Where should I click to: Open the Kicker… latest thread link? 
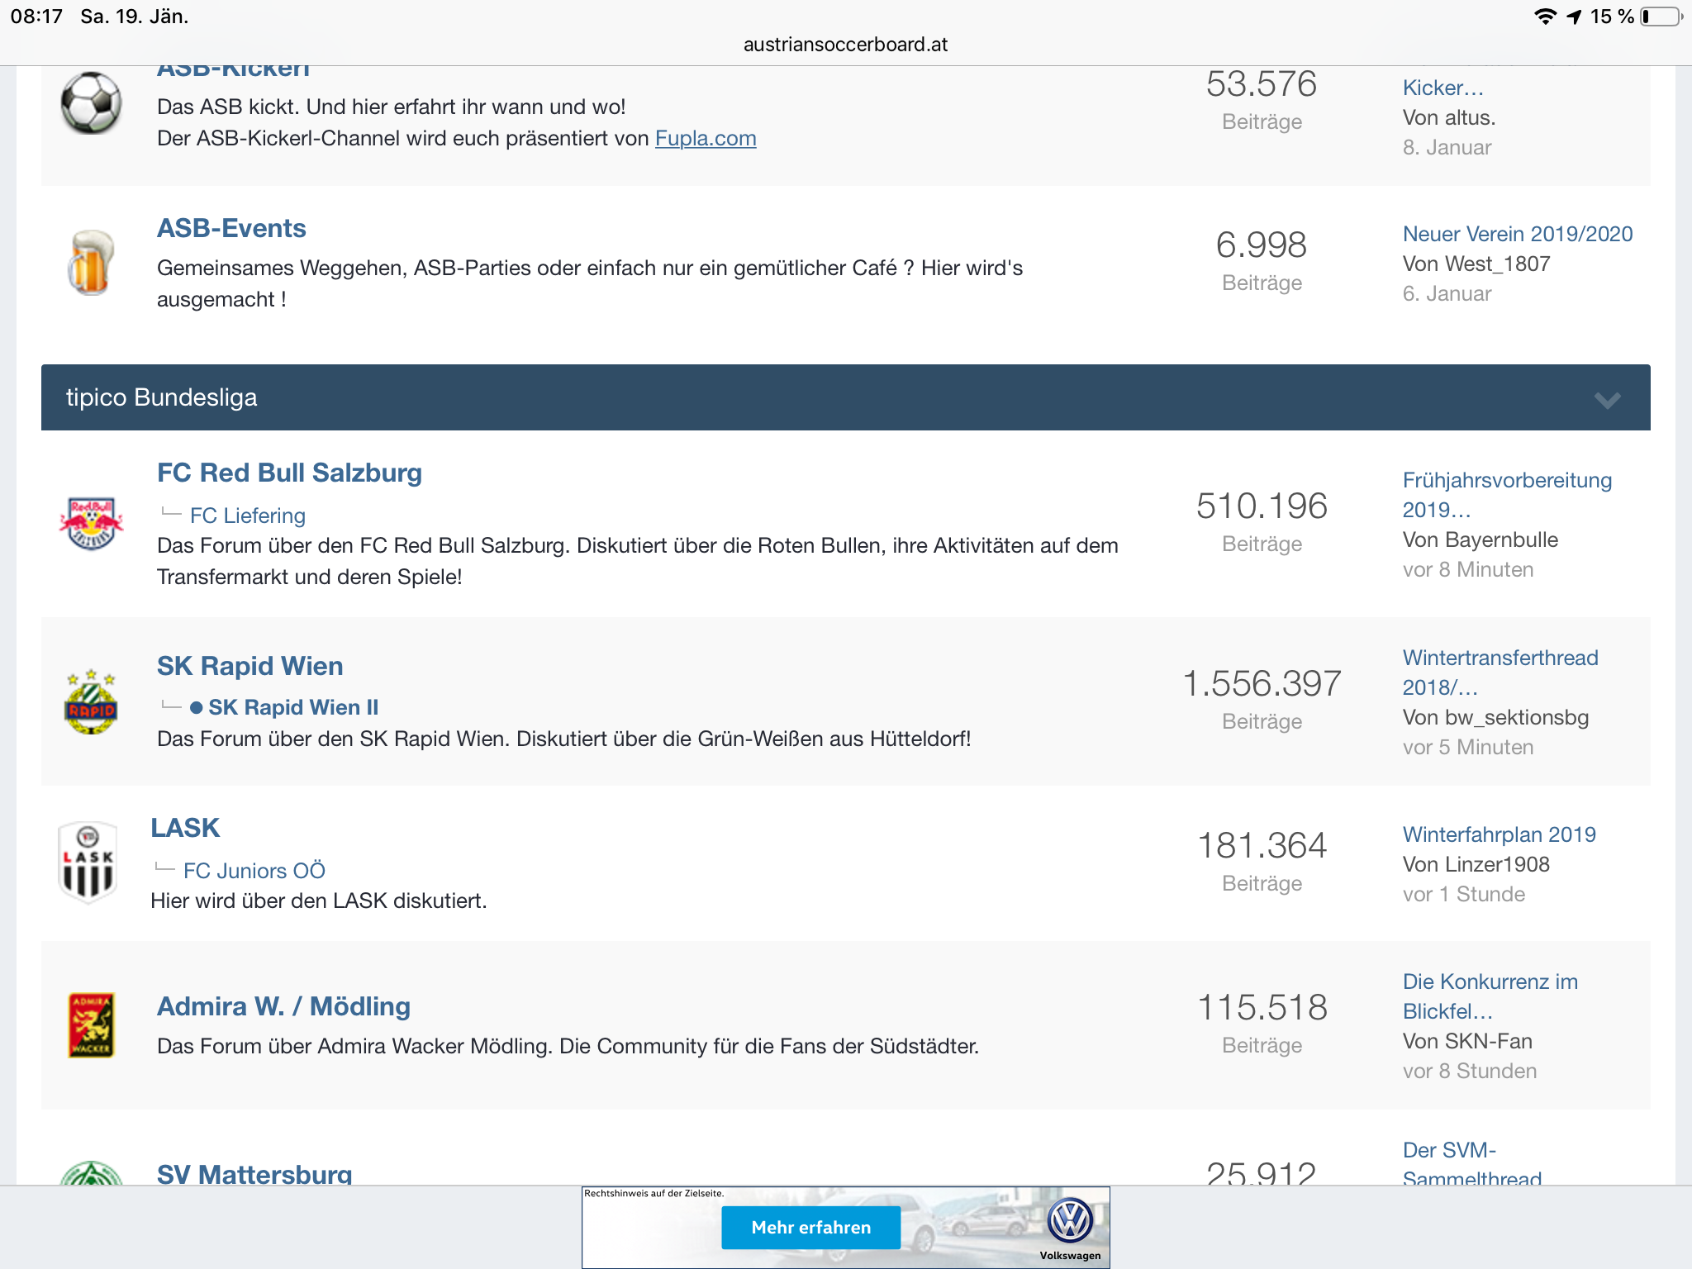coord(1442,88)
